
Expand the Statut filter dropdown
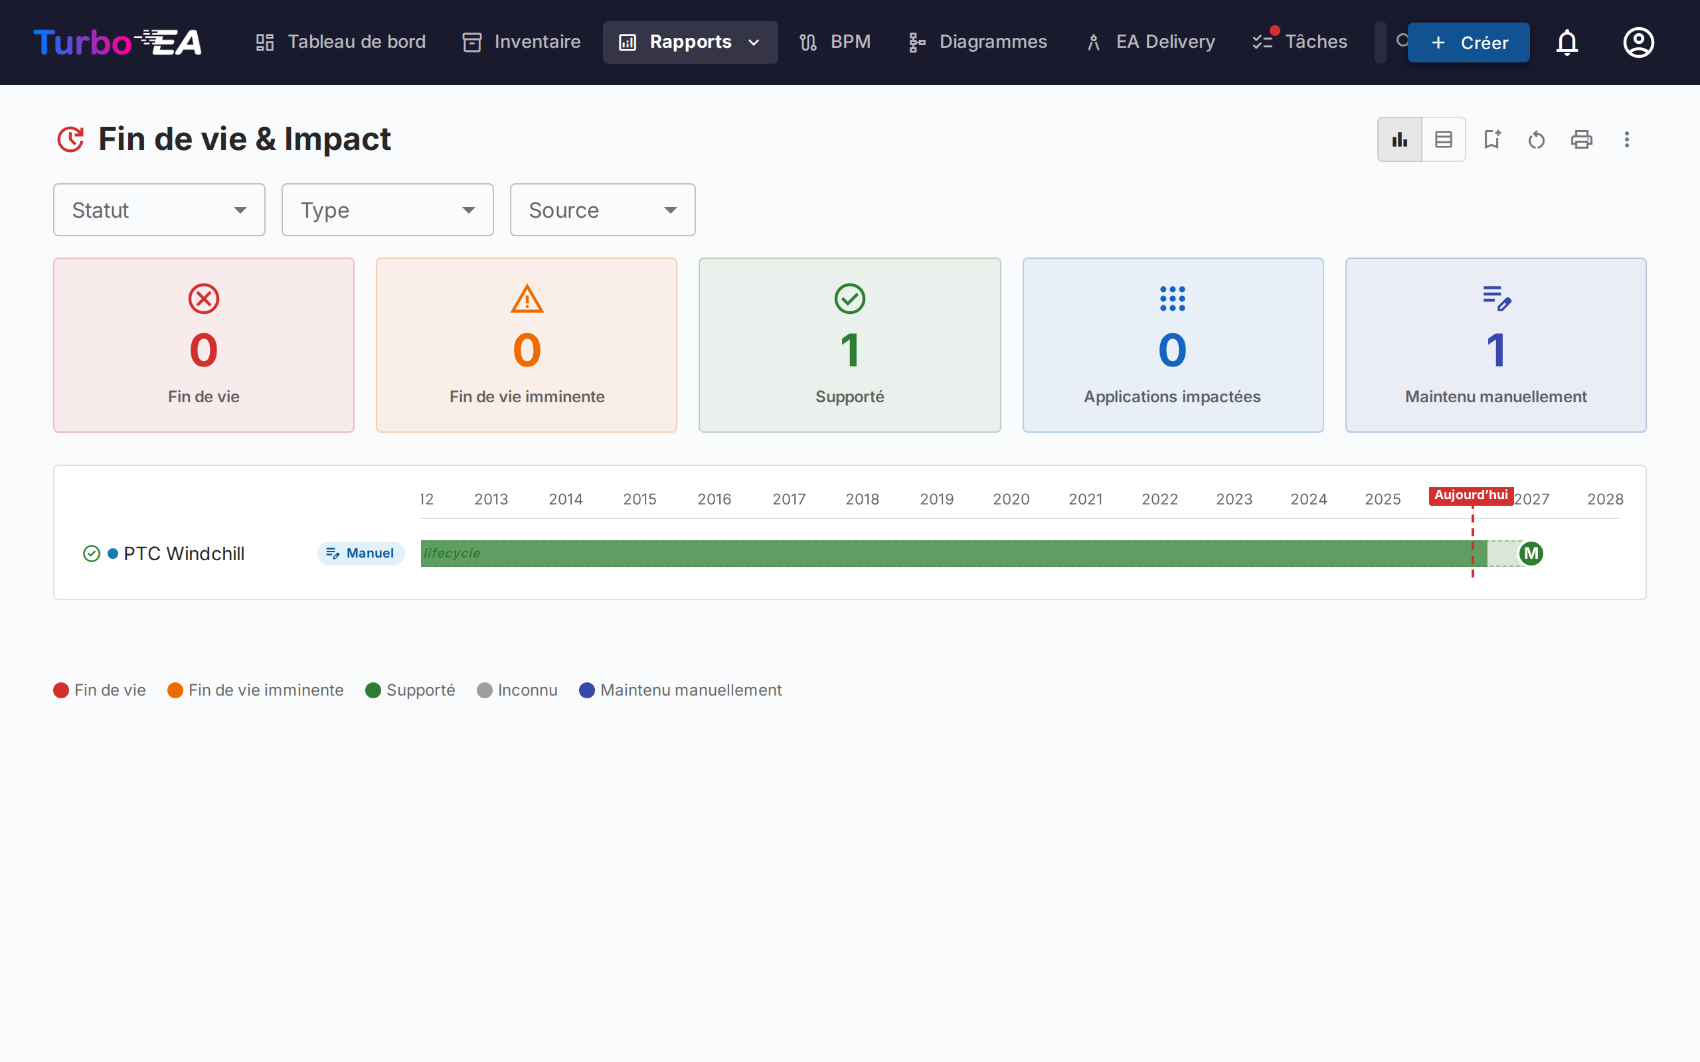tap(159, 210)
